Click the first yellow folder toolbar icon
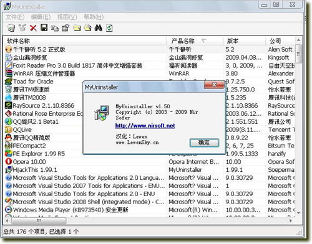 pos(77,28)
